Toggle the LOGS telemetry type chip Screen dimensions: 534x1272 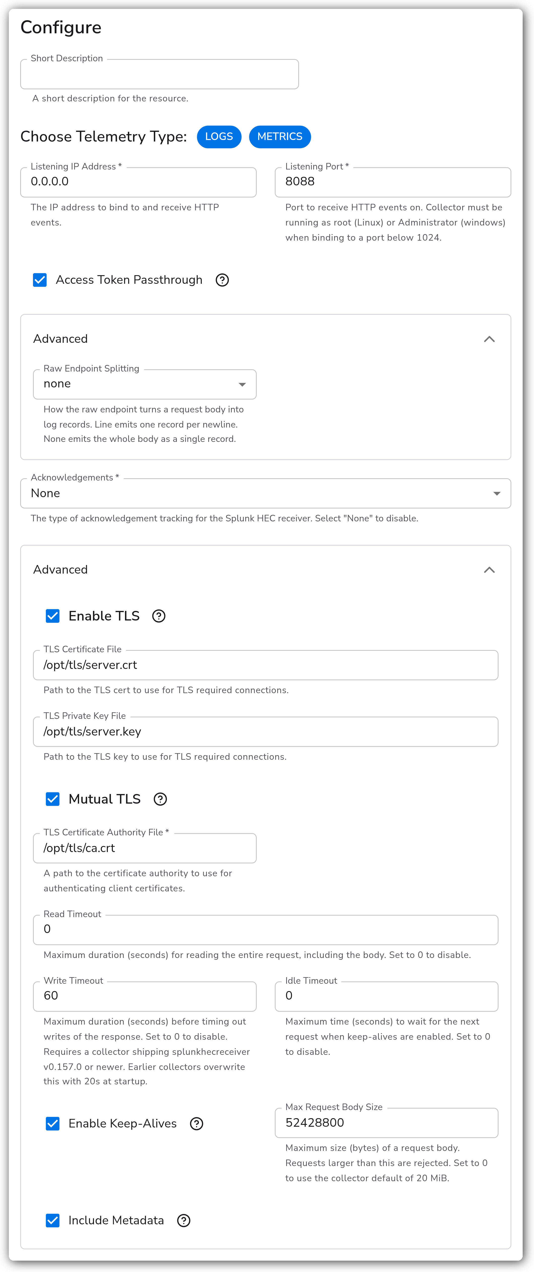(x=219, y=137)
